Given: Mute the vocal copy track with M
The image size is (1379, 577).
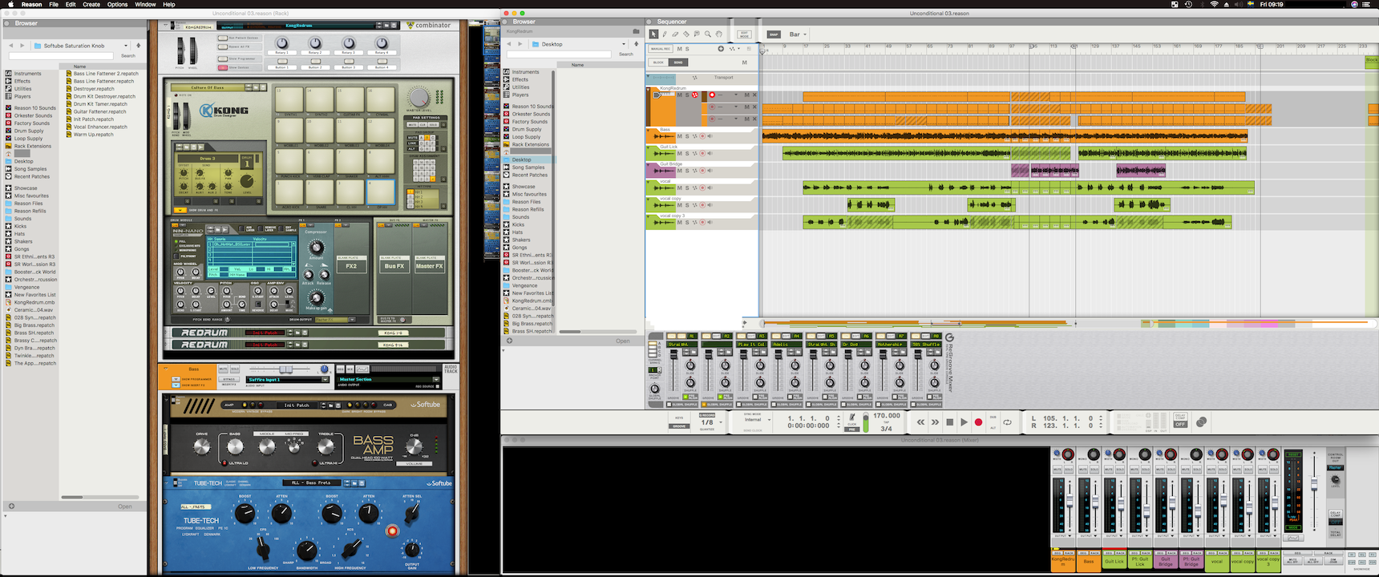Looking at the screenshot, I should (x=680, y=205).
